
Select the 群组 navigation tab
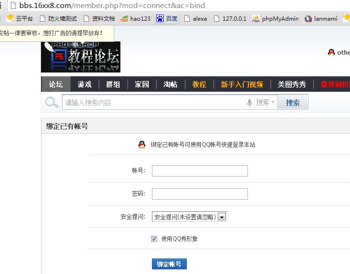(113, 84)
